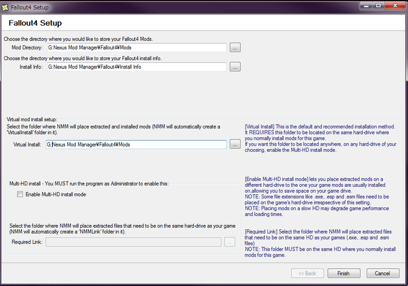Viewport: 408px width, 286px height.
Task: Minimize the Fallout4 Setup window
Action: point(367,6)
